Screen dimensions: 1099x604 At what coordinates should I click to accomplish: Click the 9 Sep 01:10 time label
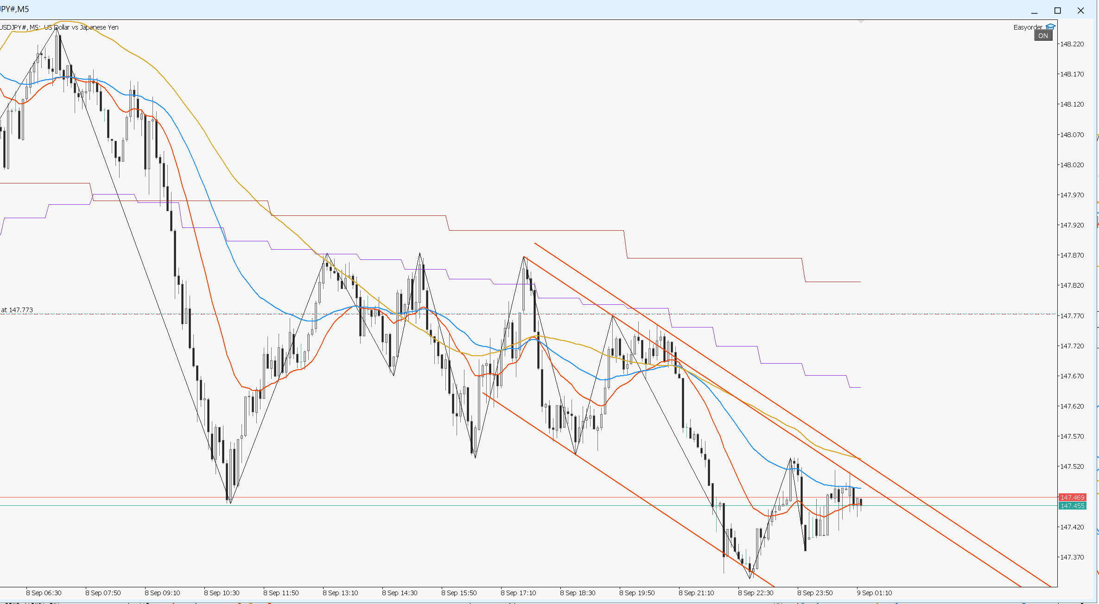coord(874,593)
